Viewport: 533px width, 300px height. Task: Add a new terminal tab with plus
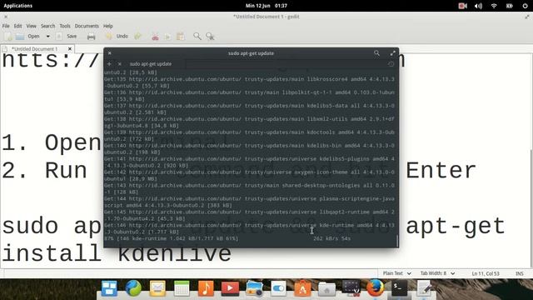pyautogui.click(x=109, y=64)
